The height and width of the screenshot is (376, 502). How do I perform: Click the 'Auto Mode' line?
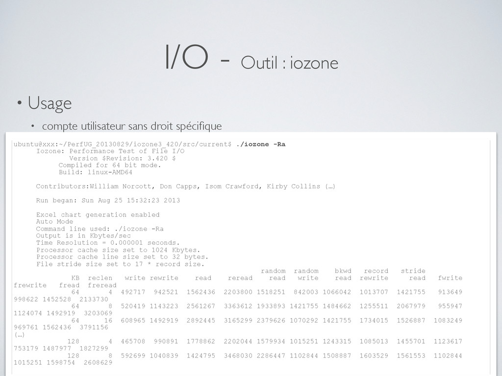(x=54, y=222)
